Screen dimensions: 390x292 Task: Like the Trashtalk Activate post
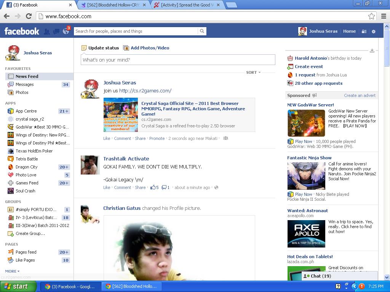(x=107, y=187)
